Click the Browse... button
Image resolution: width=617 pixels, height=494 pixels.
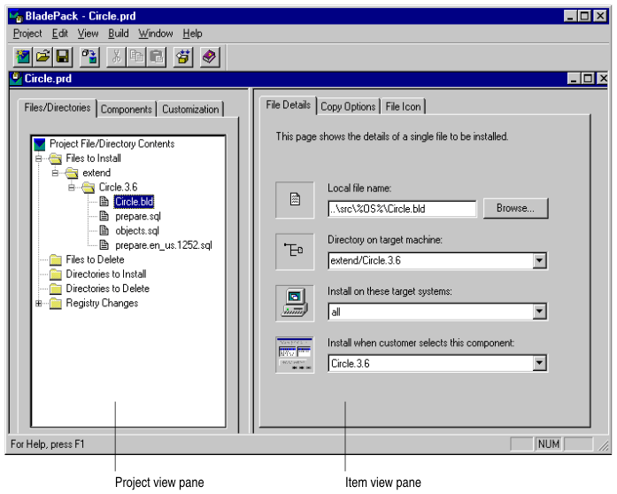pyautogui.click(x=515, y=209)
